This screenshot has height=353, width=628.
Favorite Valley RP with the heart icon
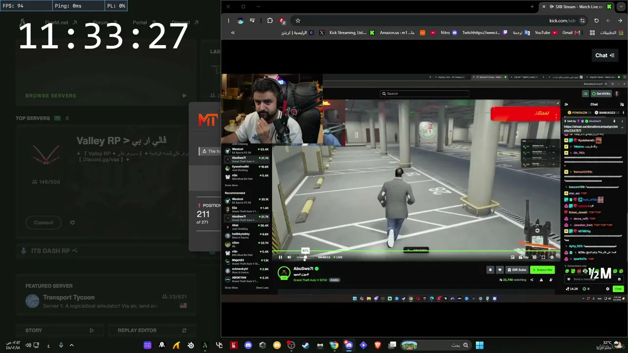(72, 223)
